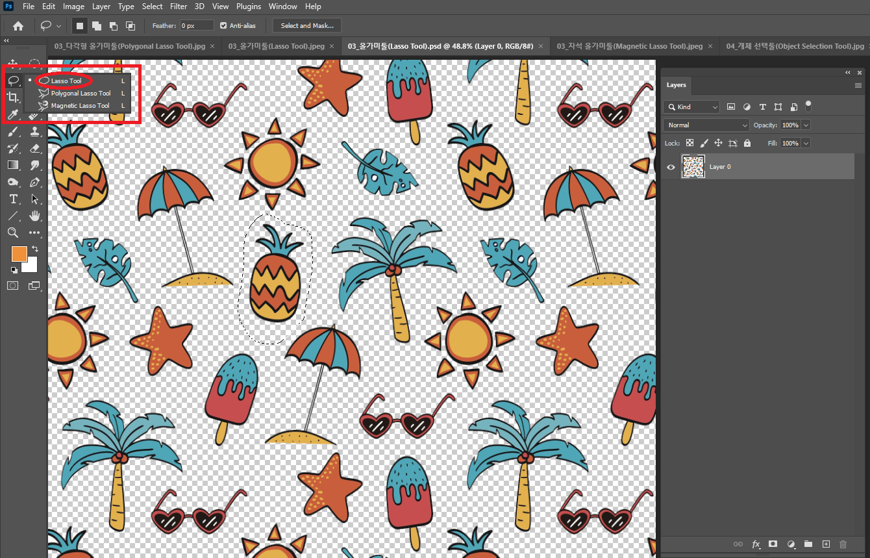
Task: Create new fill or adjustment layer
Action: [x=791, y=544]
